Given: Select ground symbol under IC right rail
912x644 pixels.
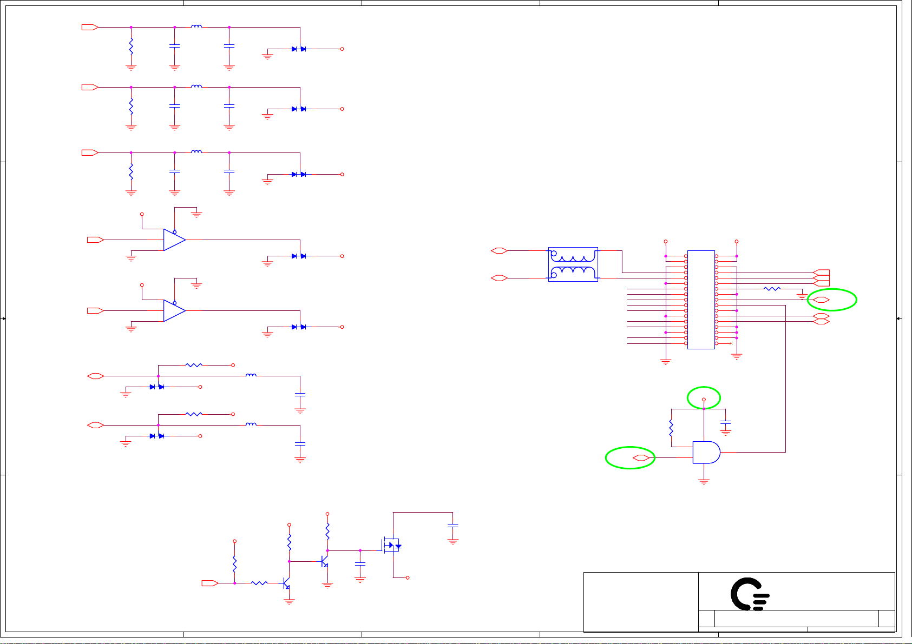Looking at the screenshot, I should (x=736, y=356).
